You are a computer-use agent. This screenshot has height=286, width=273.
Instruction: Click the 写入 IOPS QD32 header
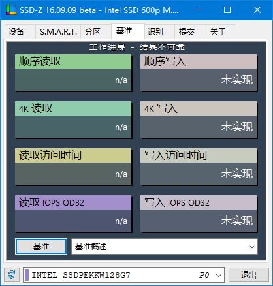point(199,202)
